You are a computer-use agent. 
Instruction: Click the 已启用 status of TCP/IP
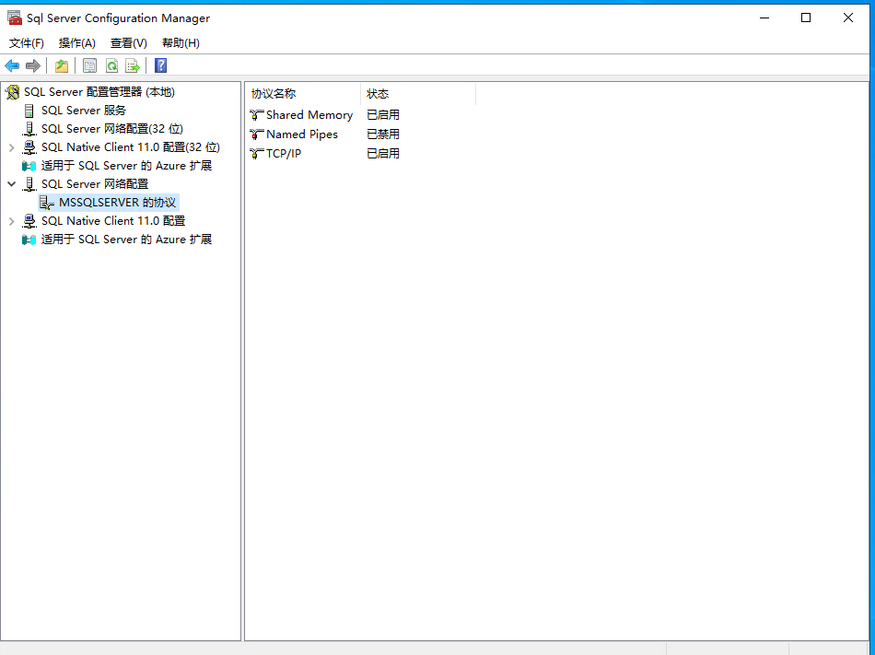(383, 154)
